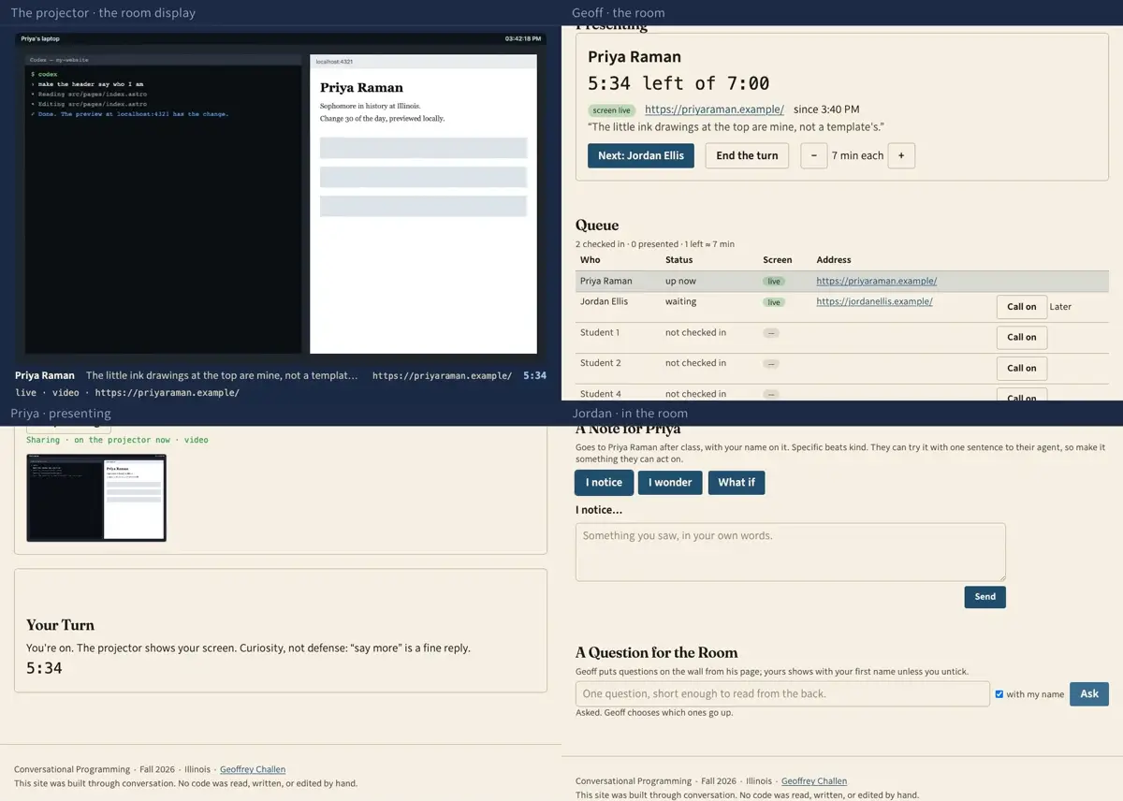Viewport: 1123px width, 801px height.
Task: Open Priya's shared screen thumbnail
Action: click(96, 498)
